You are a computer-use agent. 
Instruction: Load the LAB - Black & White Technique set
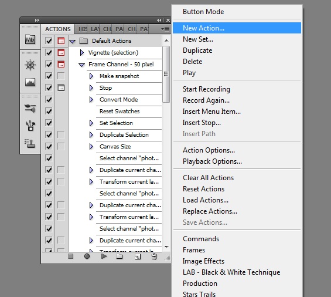[237, 272]
